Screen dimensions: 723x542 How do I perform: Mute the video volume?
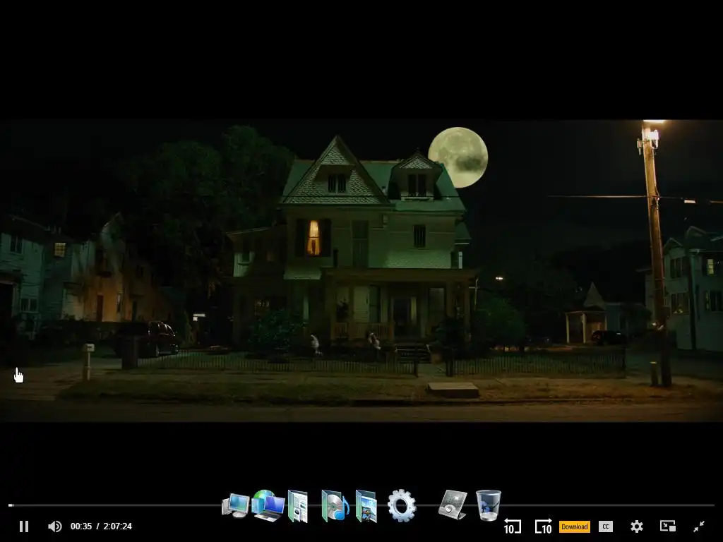[55, 526]
